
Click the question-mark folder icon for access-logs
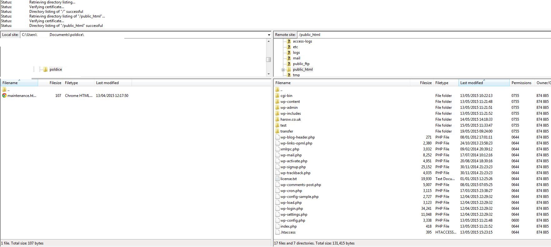[289, 41]
